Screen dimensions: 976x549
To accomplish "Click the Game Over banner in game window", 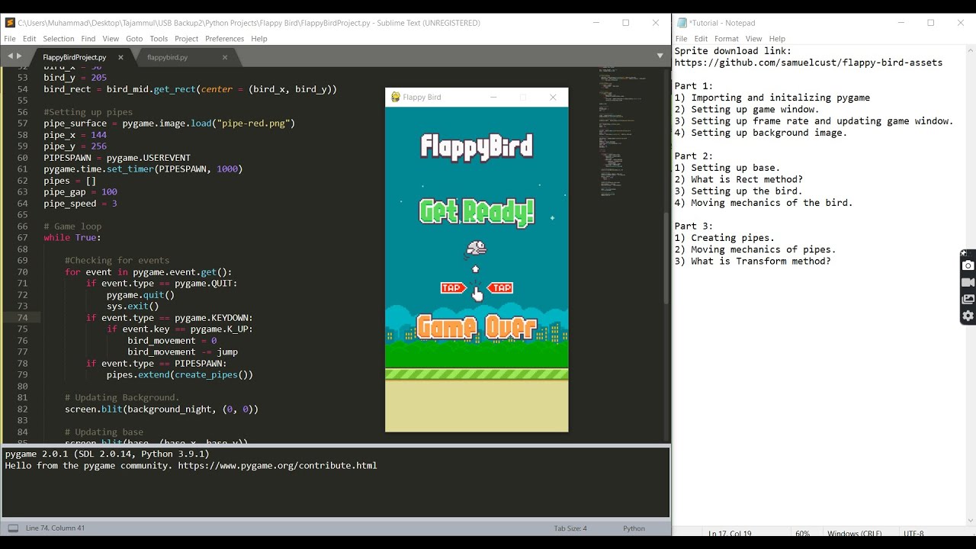I will (477, 327).
